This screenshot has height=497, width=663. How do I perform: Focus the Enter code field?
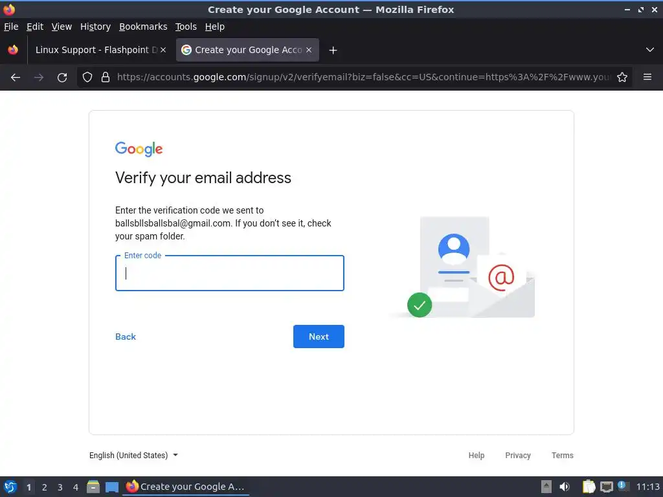point(230,273)
